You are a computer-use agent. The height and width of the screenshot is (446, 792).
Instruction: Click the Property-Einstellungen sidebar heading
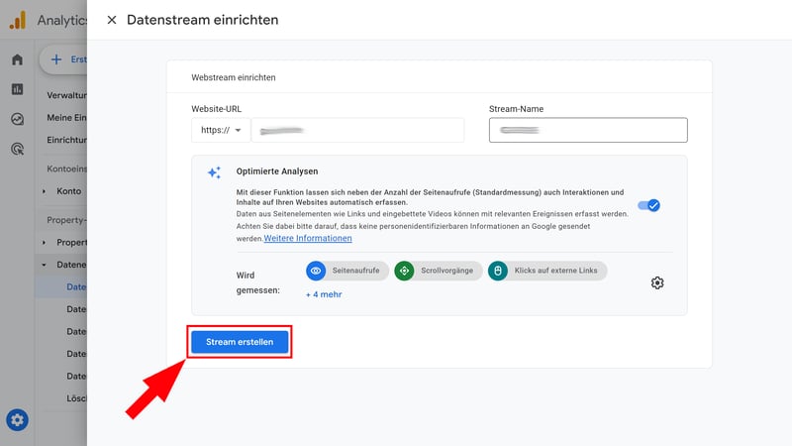tap(66, 220)
